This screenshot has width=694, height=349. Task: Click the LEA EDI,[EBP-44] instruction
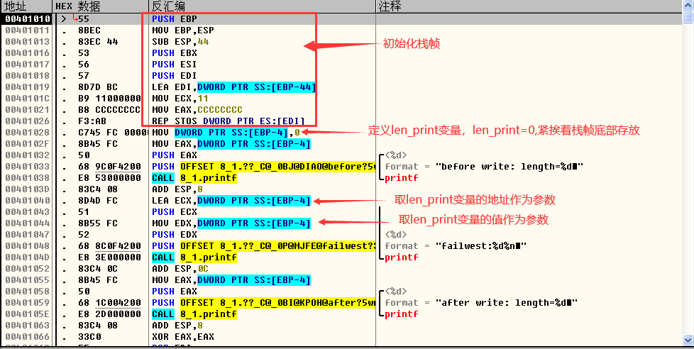233,87
